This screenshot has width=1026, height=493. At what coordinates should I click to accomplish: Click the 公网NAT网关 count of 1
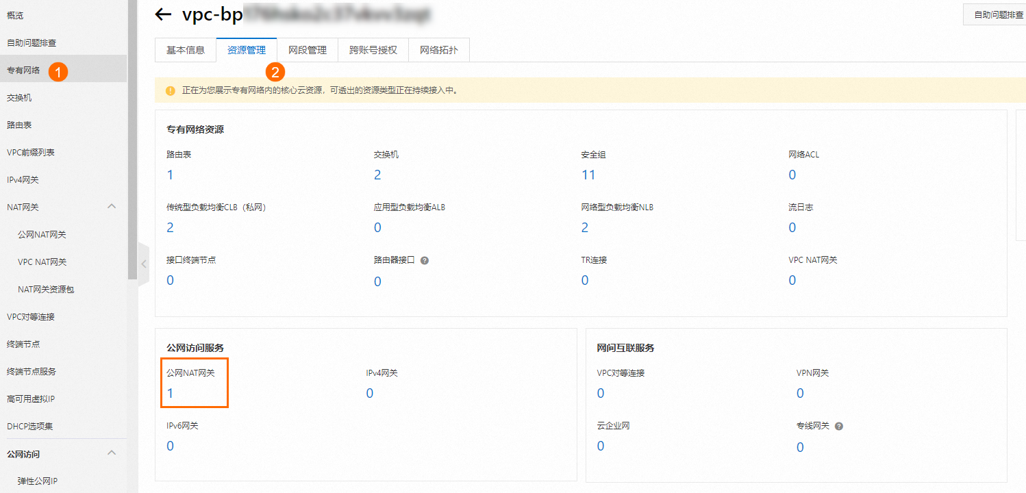click(x=171, y=393)
